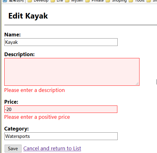157x153 pixels.
Task: Open the Life bookmarks folder
Action: tap(57, 1)
